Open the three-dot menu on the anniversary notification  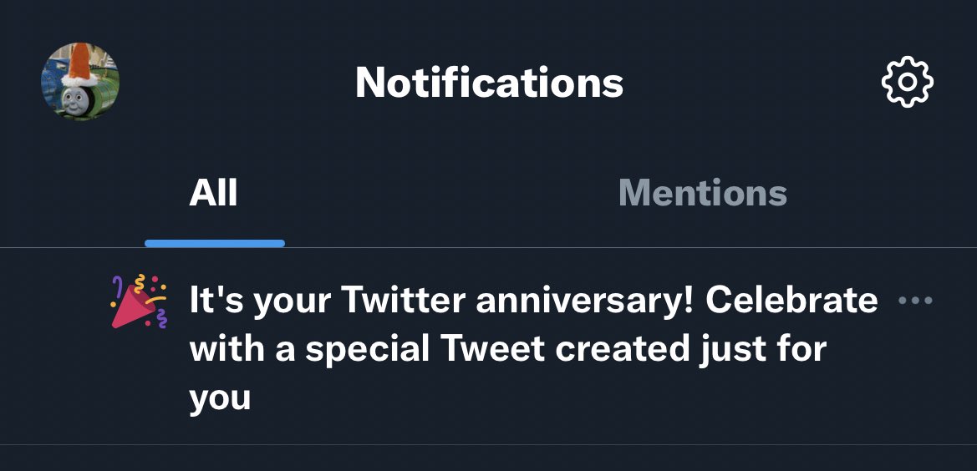point(915,301)
